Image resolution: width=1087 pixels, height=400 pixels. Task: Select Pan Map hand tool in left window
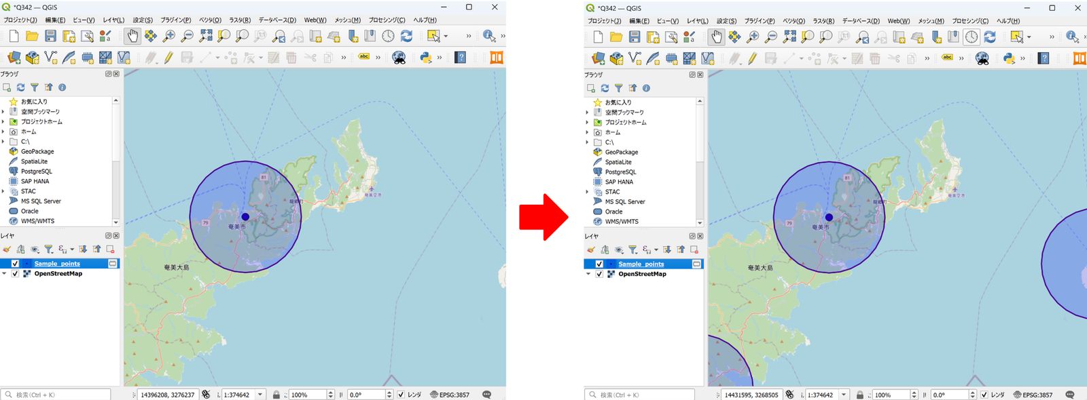(x=132, y=36)
